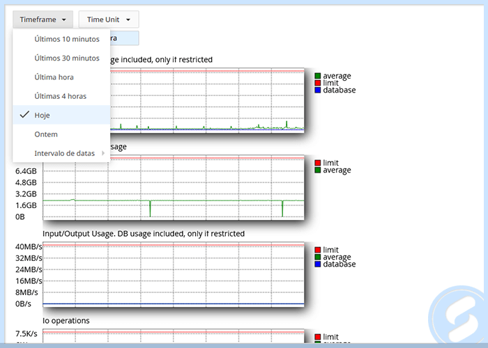Click 'average' text in the memory legend
Screen dimensions: 488x348
337,171
